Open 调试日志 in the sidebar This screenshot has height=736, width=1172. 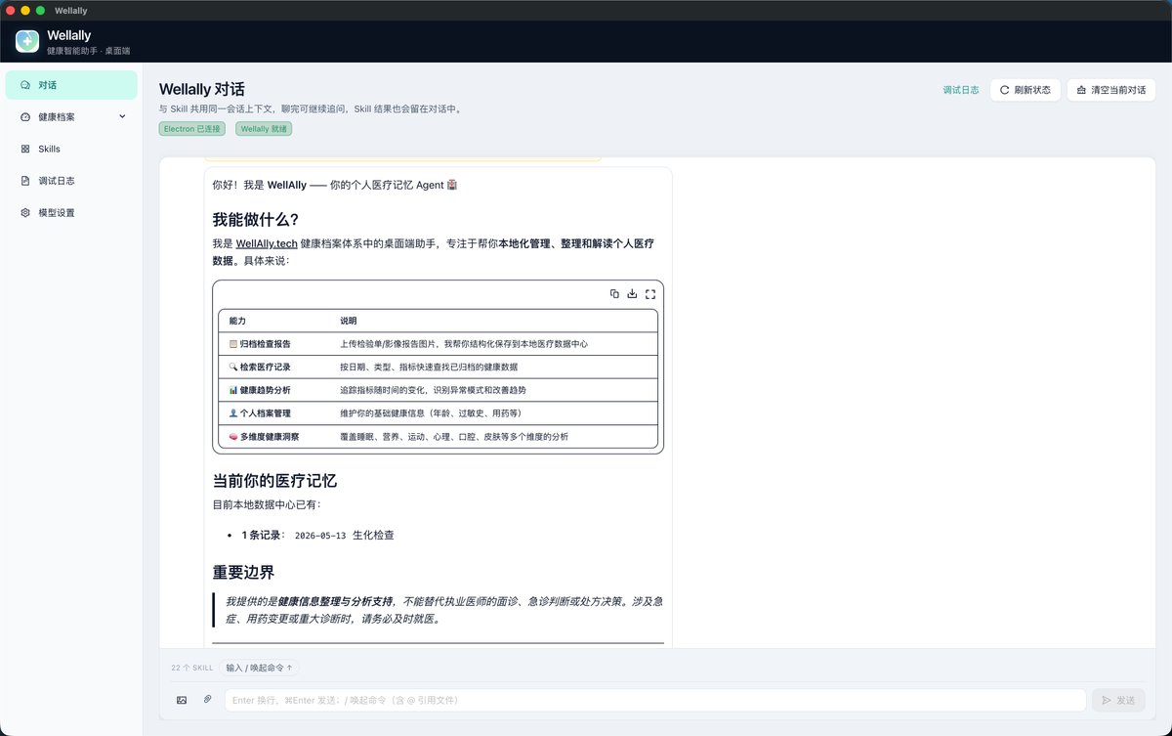71,181
